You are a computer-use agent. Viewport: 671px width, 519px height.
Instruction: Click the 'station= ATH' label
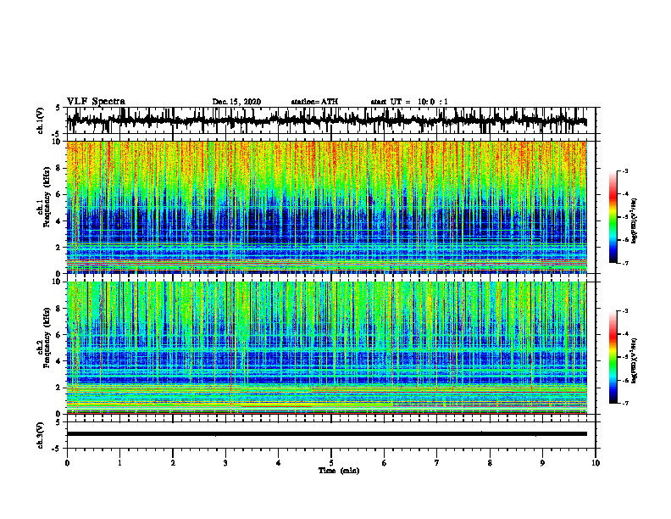point(314,102)
